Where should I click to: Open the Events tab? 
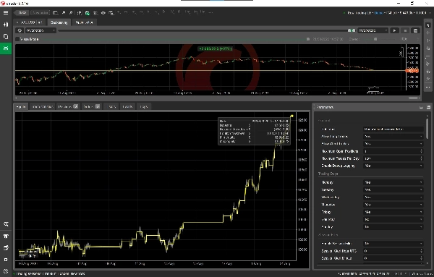127,106
